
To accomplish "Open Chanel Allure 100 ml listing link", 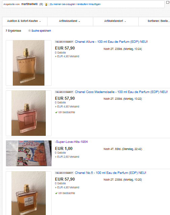I will [x=111, y=42].
